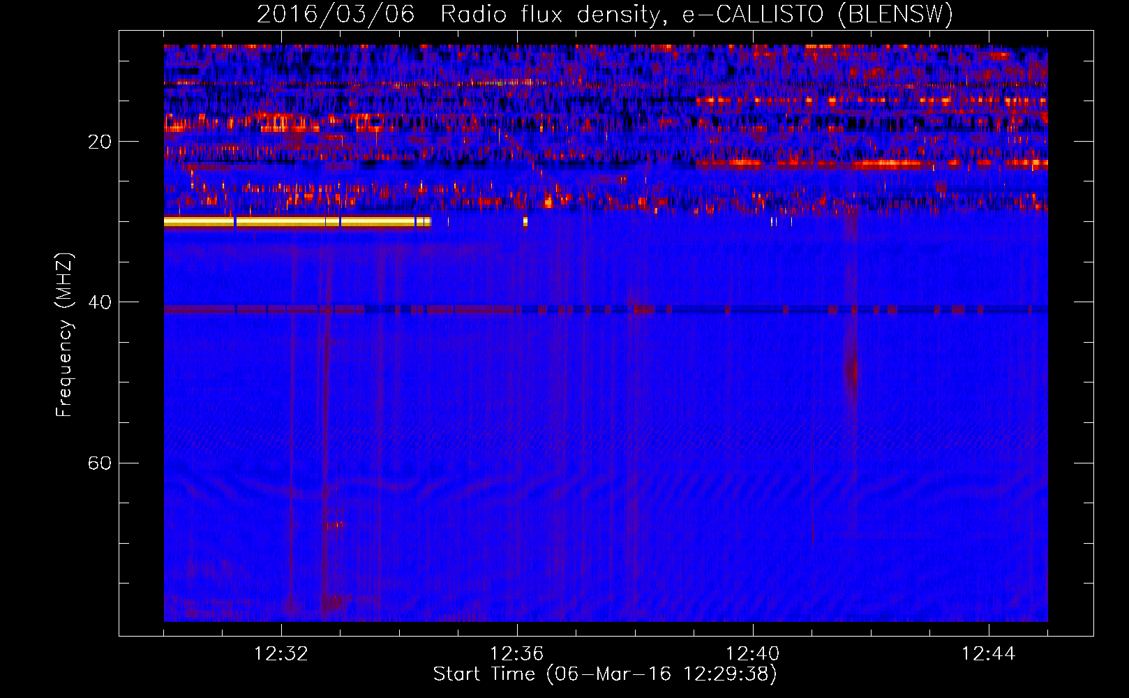1129x698 pixels.
Task: Click the 60 MHz frequency tick label
Action: pos(99,463)
